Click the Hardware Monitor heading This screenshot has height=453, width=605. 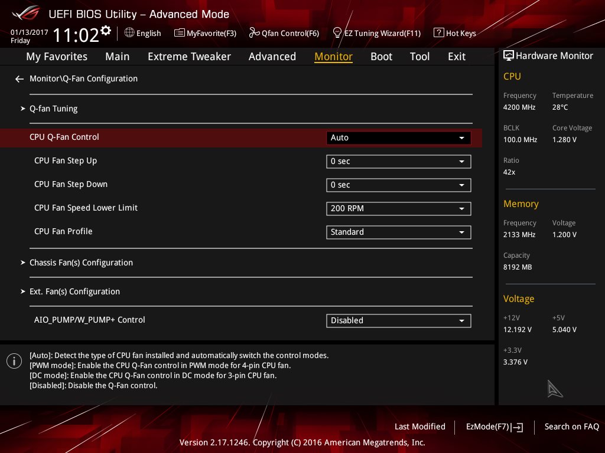click(554, 56)
